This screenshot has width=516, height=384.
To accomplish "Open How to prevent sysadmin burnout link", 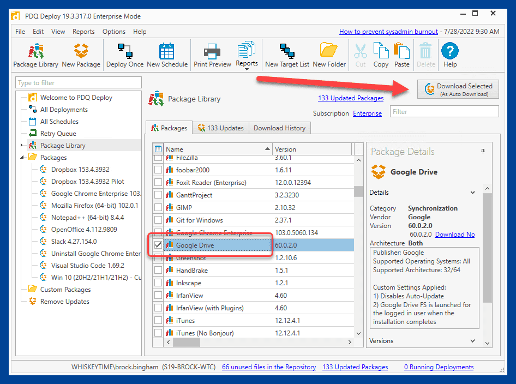I will point(388,32).
